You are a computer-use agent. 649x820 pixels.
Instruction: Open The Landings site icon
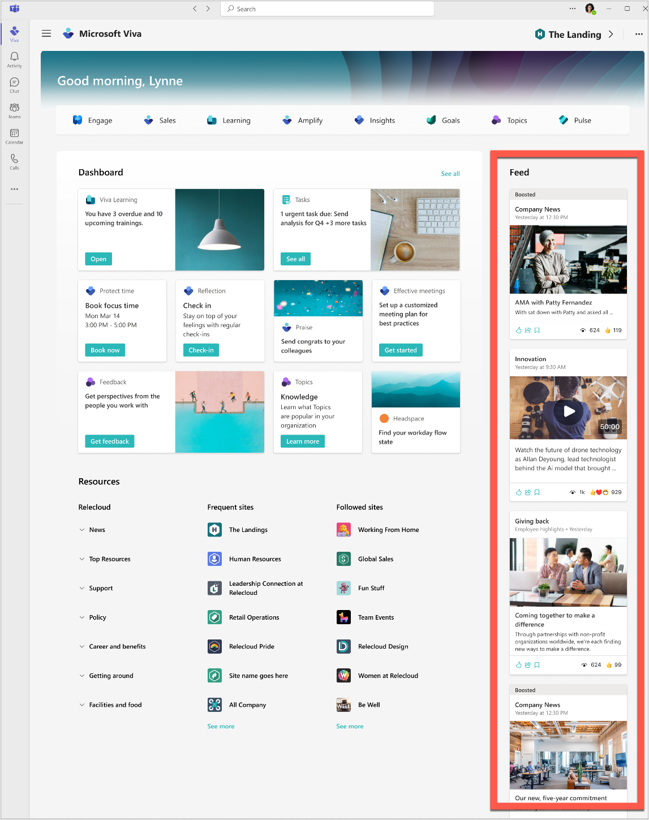click(214, 530)
